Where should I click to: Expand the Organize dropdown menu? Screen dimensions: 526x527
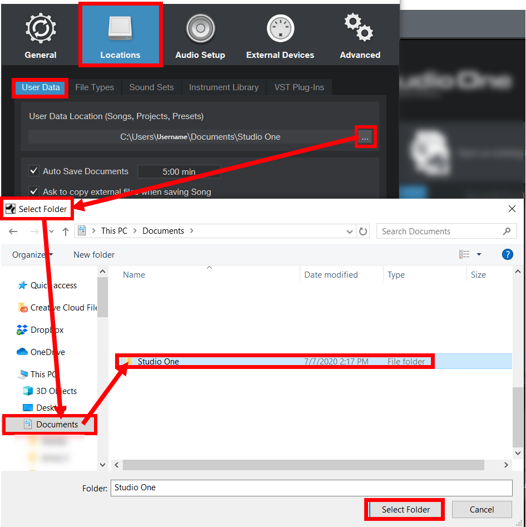tap(32, 255)
